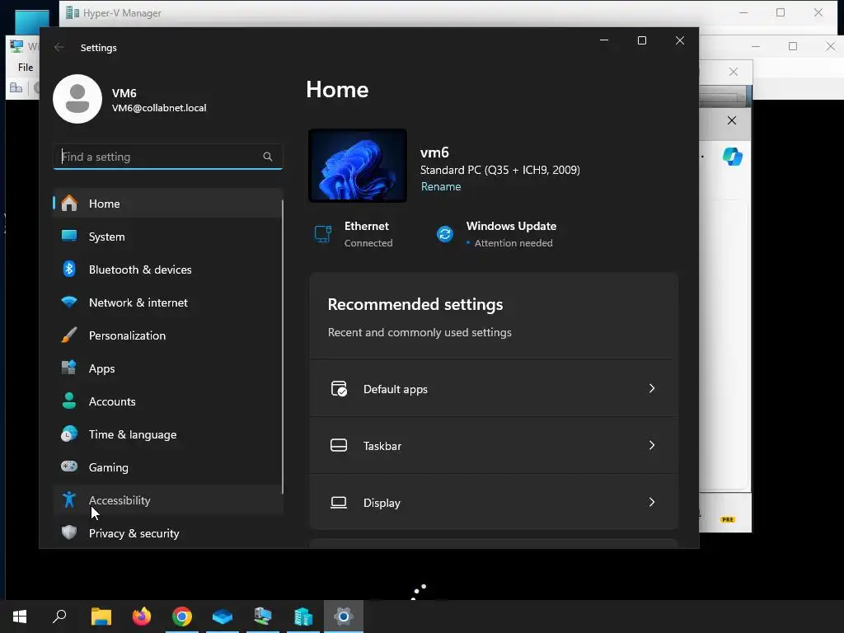This screenshot has width=844, height=633.
Task: Open File Explorer from the taskbar
Action: 101,617
